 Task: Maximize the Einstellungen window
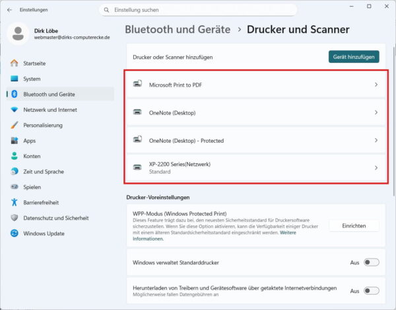point(369,6)
